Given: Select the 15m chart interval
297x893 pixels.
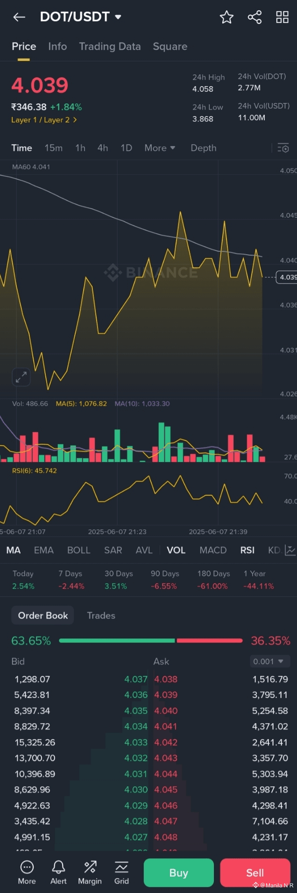Looking at the screenshot, I should (54, 148).
